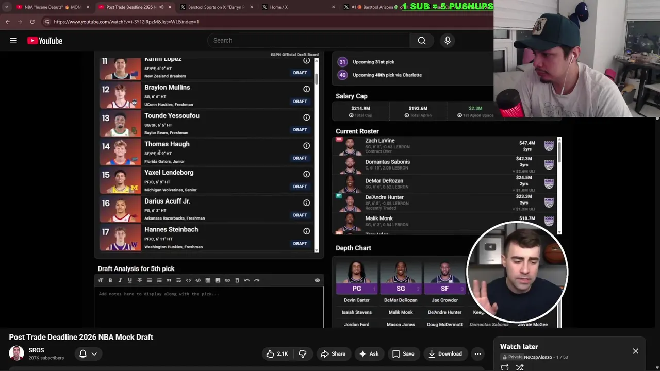Open the SROS channel avatar

coord(16,353)
